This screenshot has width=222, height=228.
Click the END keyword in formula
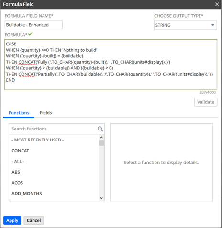(x=11, y=80)
